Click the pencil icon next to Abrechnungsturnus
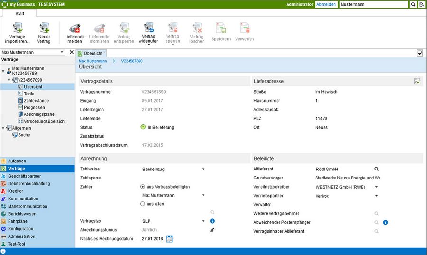The image size is (427, 255). coord(213,230)
